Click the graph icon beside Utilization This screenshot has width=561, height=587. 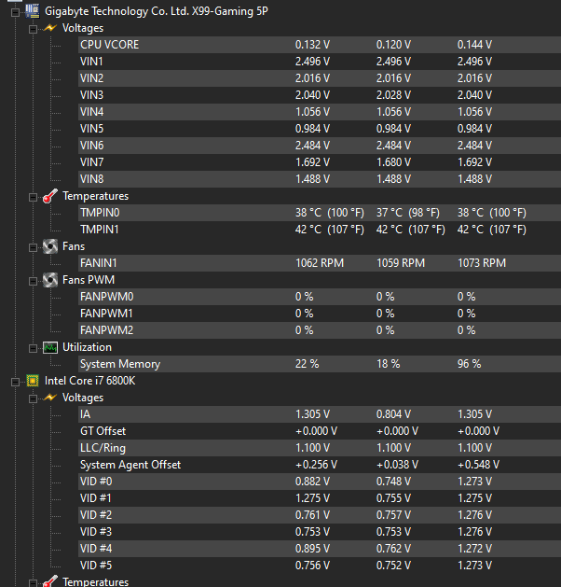coord(50,347)
